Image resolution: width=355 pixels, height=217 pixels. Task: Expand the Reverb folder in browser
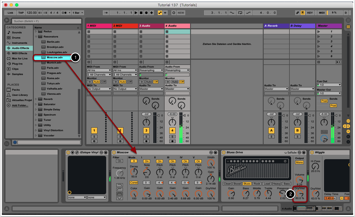[x=36, y=99]
